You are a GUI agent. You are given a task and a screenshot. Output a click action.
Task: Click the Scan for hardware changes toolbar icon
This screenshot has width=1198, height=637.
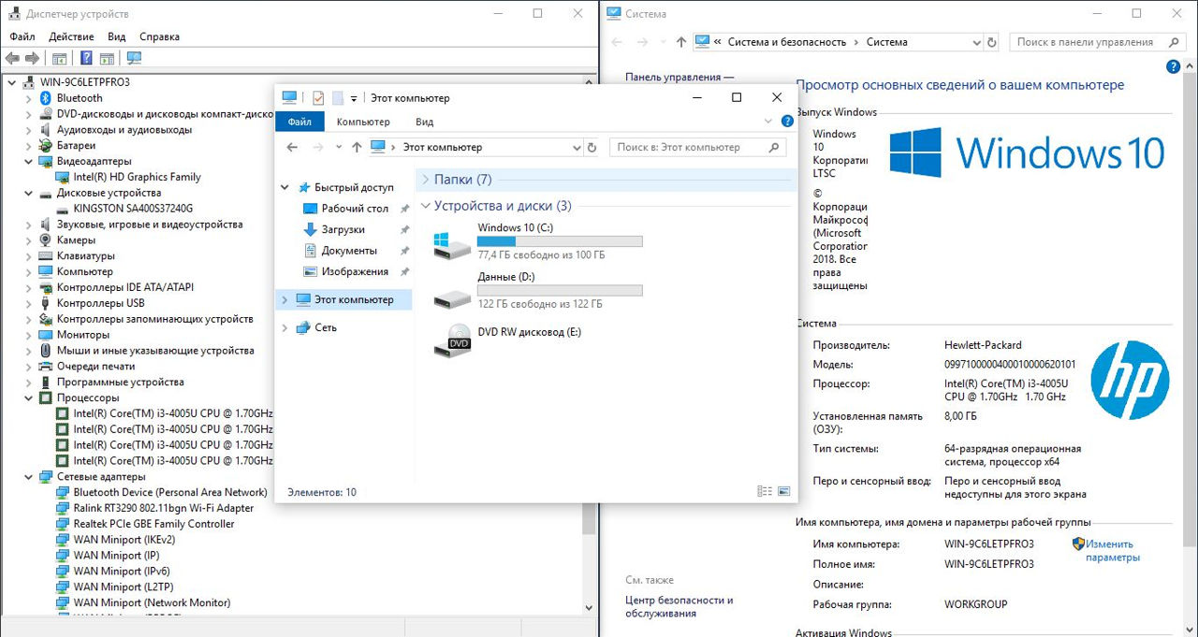134,58
